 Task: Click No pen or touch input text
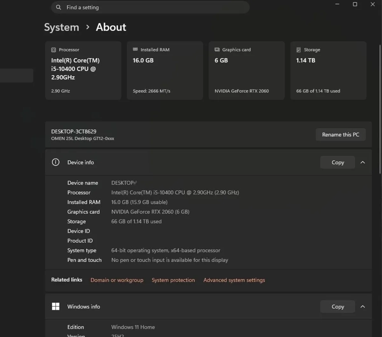pyautogui.click(x=170, y=260)
